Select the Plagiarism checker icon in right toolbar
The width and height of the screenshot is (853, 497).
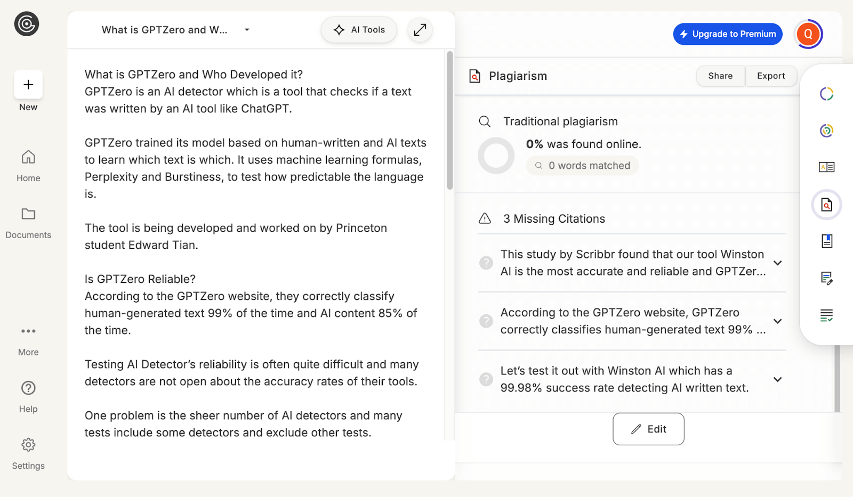pyautogui.click(x=826, y=205)
